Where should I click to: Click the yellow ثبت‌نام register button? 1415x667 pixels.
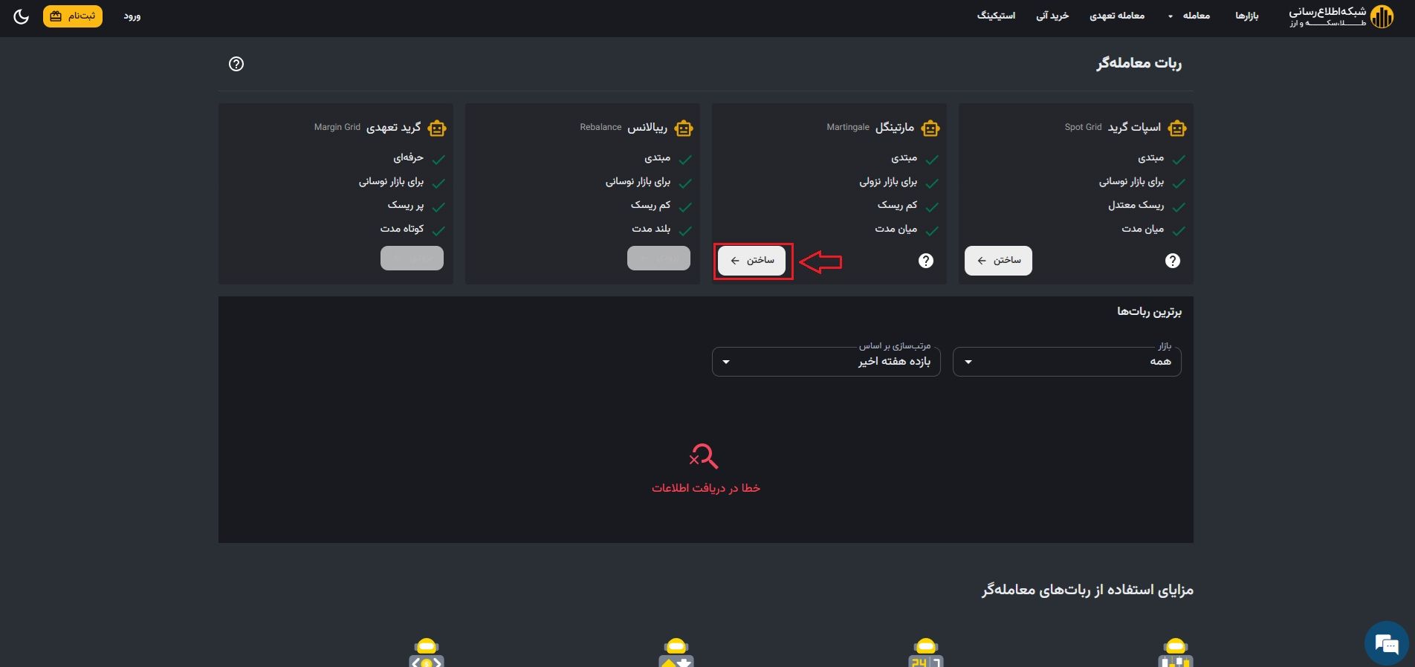point(73,16)
